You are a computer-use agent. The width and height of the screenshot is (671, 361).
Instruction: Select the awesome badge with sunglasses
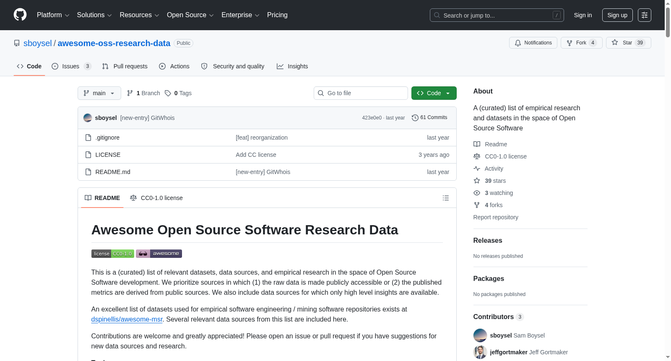click(x=159, y=254)
